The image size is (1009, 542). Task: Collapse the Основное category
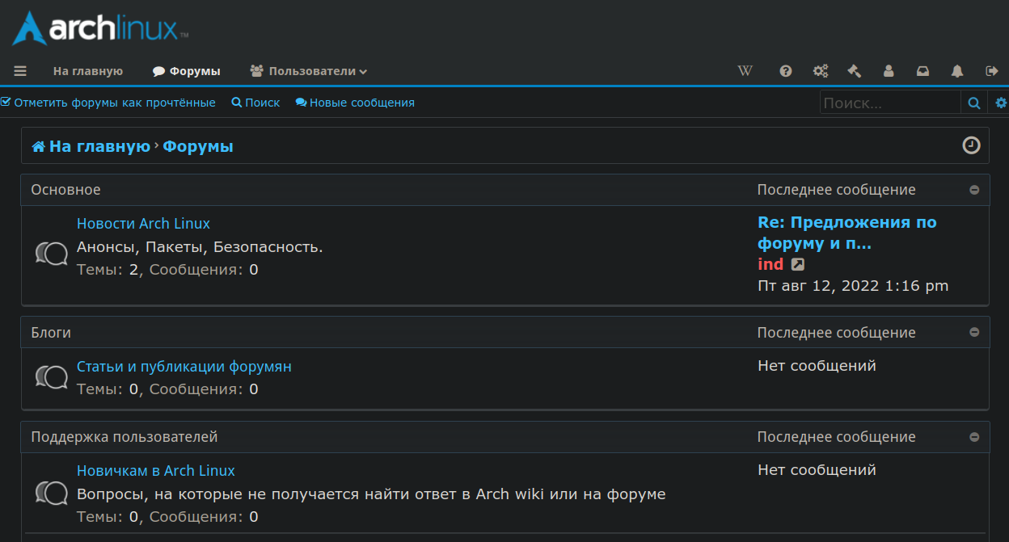point(974,190)
